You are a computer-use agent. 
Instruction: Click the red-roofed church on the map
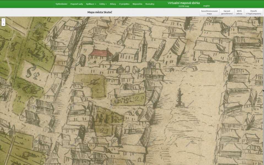(x=100, y=55)
